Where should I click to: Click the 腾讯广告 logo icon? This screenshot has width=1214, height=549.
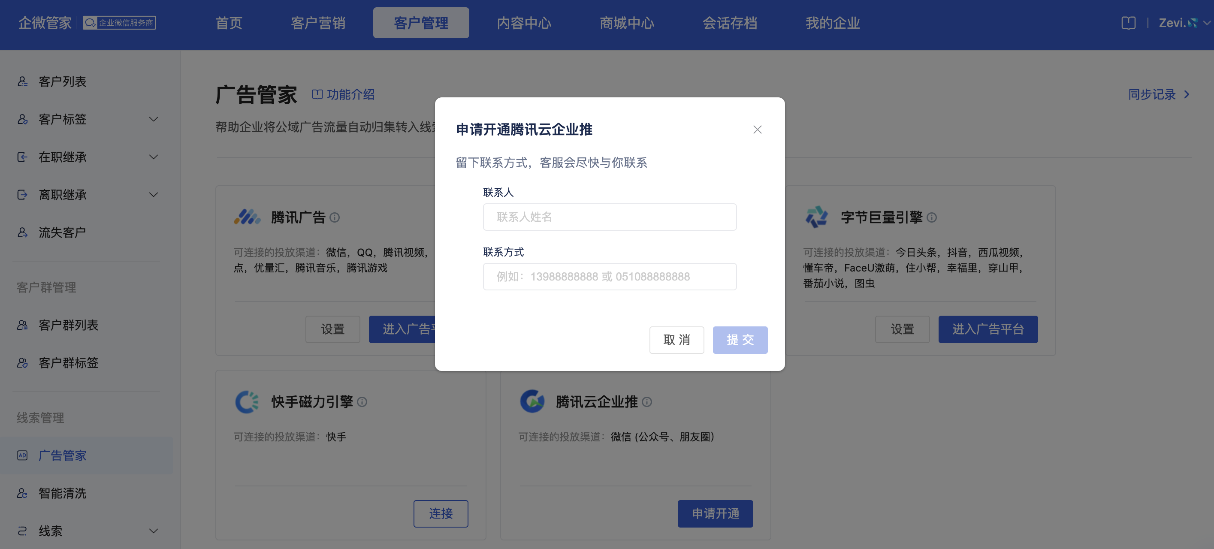(x=247, y=217)
